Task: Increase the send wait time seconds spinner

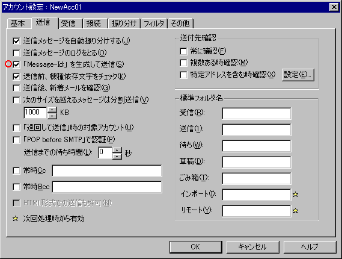Action: click(117, 150)
